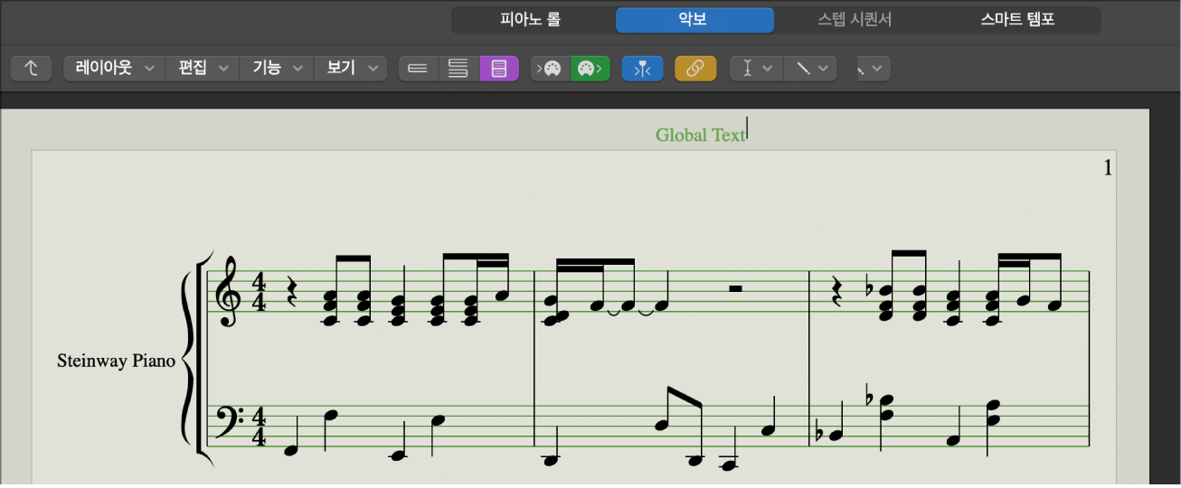Open the pointer tool dropdown menu
Image resolution: width=1181 pixels, height=488 pixels.
810,69
